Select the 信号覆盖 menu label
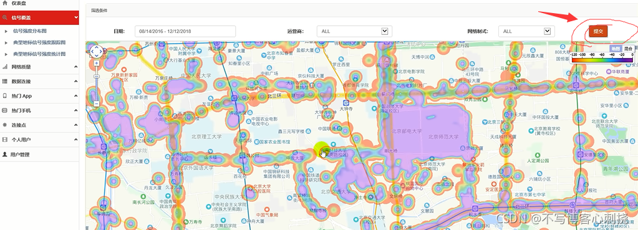The width and height of the screenshot is (638, 230). coord(21,18)
